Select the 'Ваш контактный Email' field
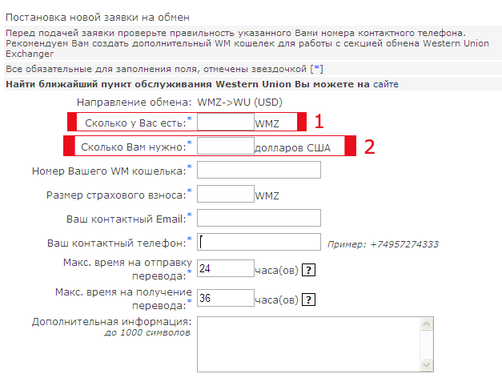Viewport: 502px width, 386px height. (x=259, y=218)
